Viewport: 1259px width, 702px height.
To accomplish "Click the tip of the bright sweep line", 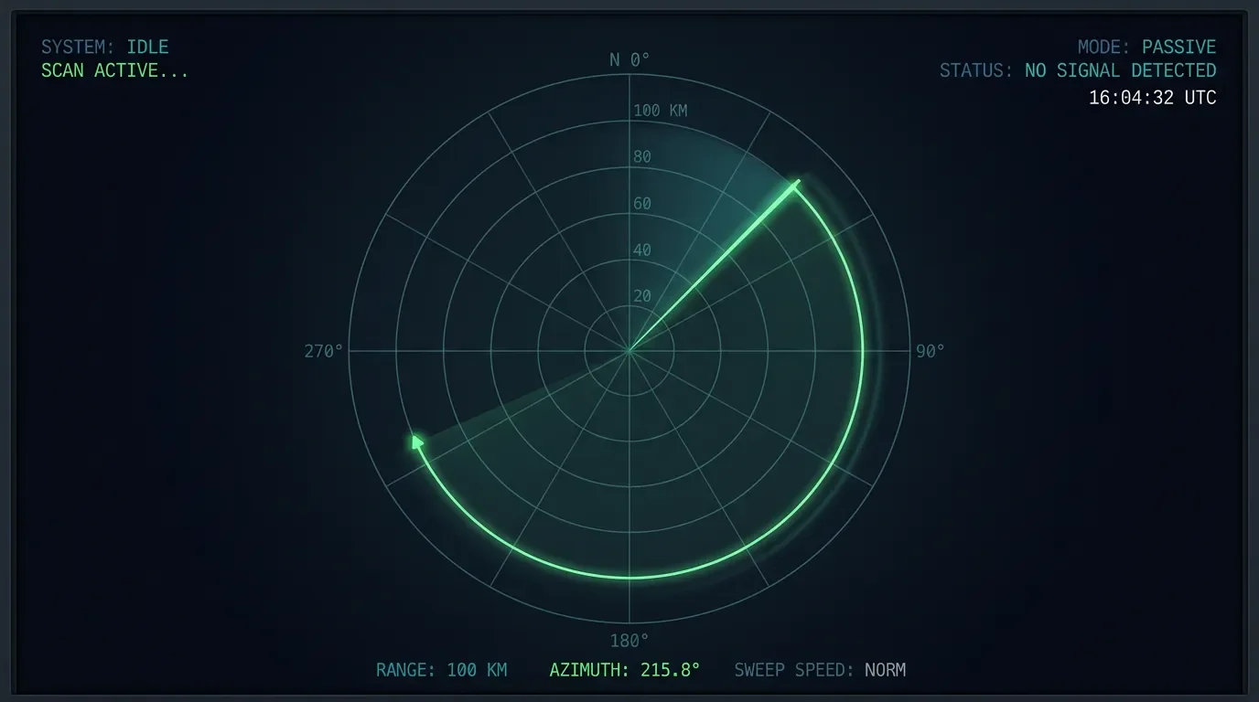I will pyautogui.click(x=798, y=182).
